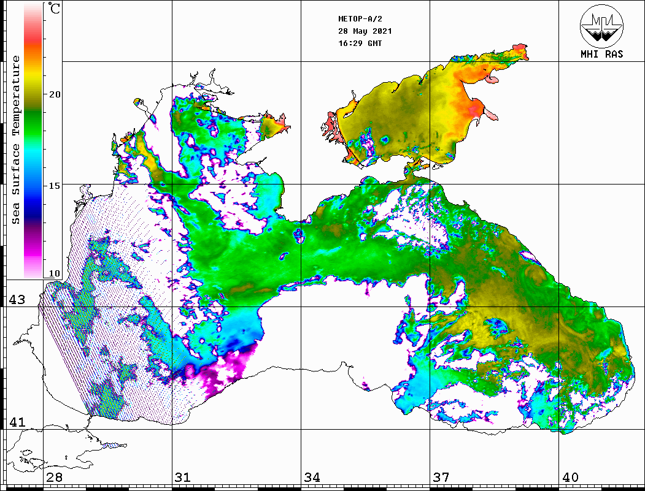645x491 pixels.
Task: Click longitude label '40'
Action: point(570,478)
